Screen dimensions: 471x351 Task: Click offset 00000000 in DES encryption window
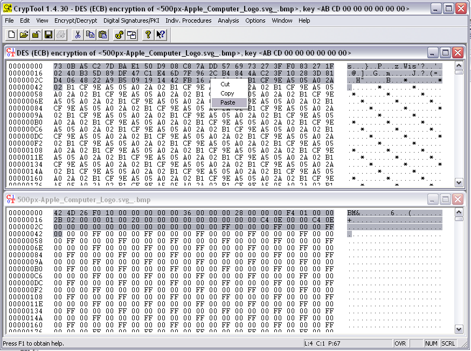[25, 66]
